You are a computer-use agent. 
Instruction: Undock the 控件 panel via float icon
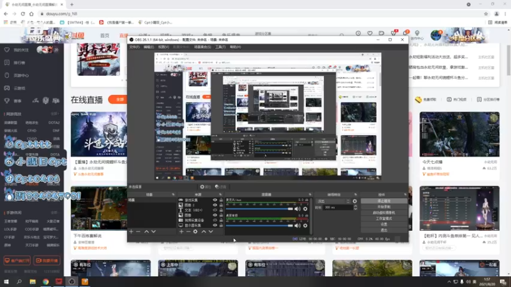coord(405,195)
